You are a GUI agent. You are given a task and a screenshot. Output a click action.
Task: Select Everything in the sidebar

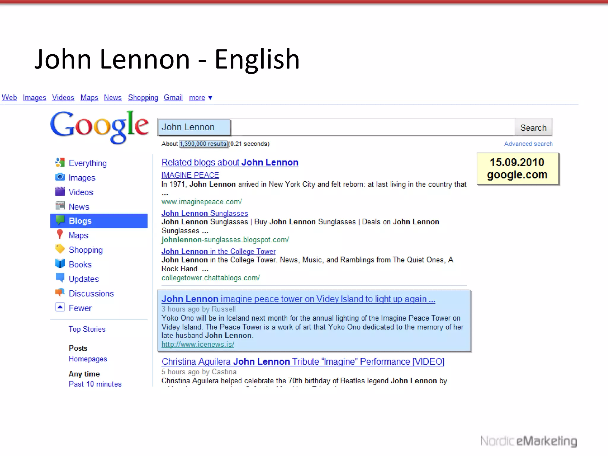click(x=88, y=163)
